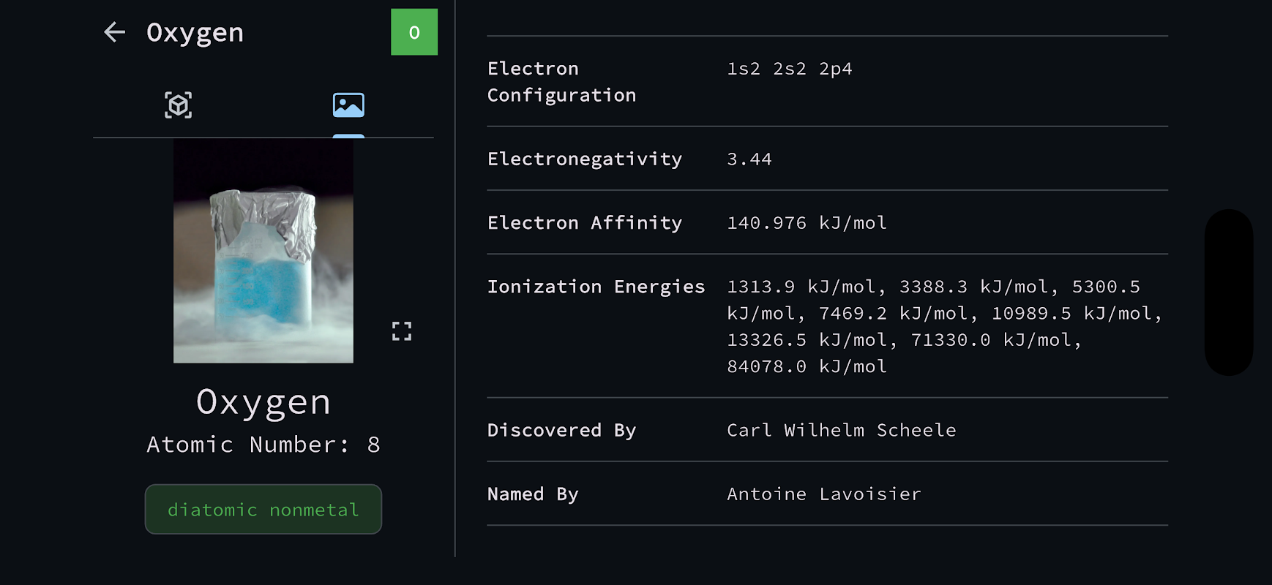Click the Electron Configuration row label
1272x585 pixels.
pyautogui.click(x=561, y=82)
